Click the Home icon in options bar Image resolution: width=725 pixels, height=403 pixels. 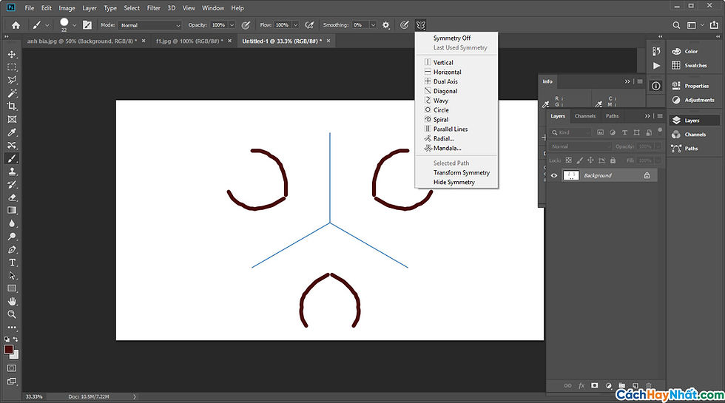click(x=16, y=25)
